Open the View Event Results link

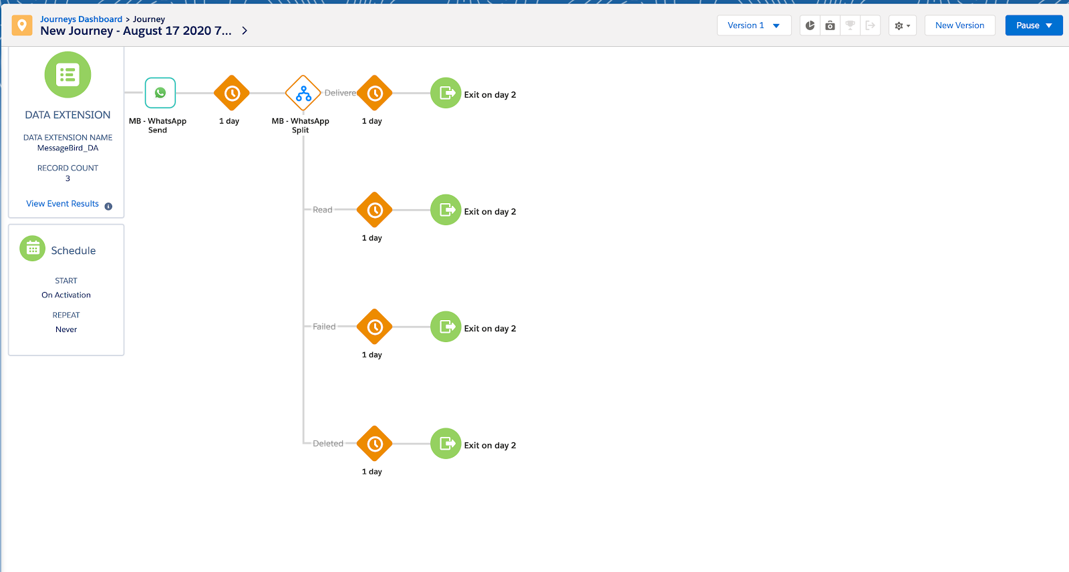[62, 204]
